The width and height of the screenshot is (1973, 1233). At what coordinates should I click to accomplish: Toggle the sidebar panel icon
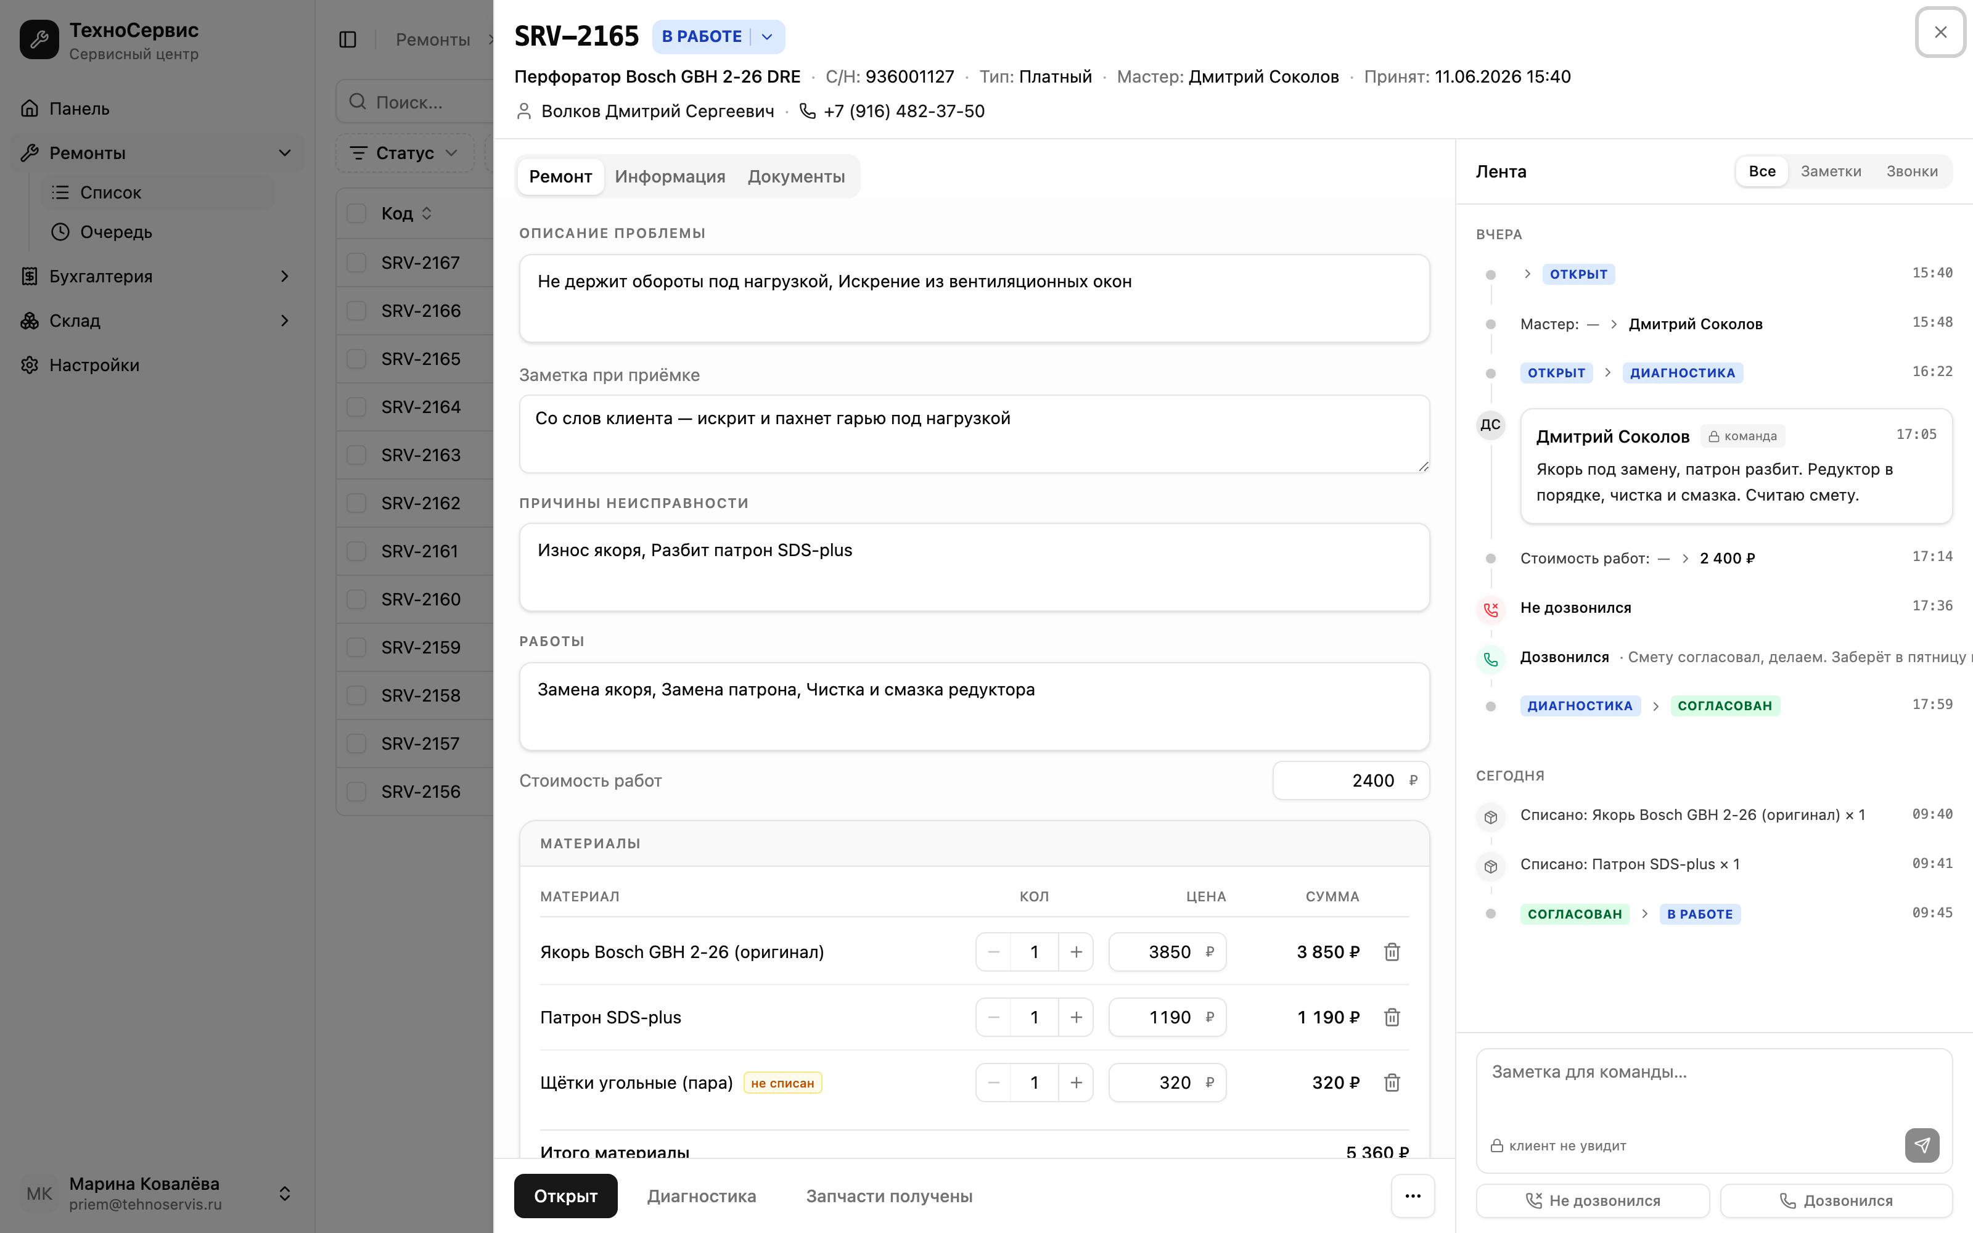pos(347,39)
